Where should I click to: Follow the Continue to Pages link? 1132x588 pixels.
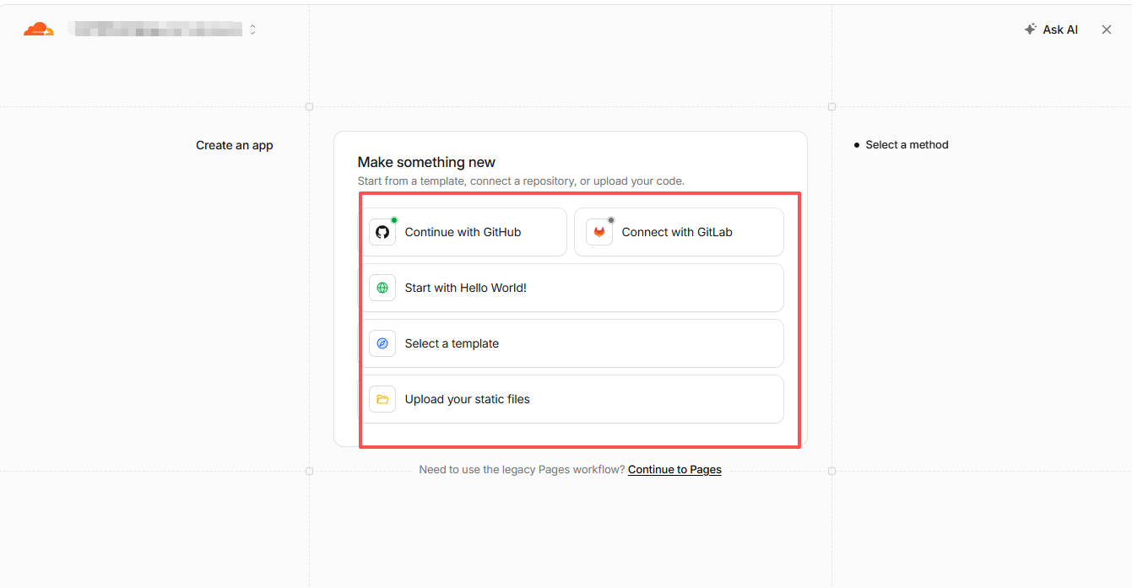click(674, 470)
